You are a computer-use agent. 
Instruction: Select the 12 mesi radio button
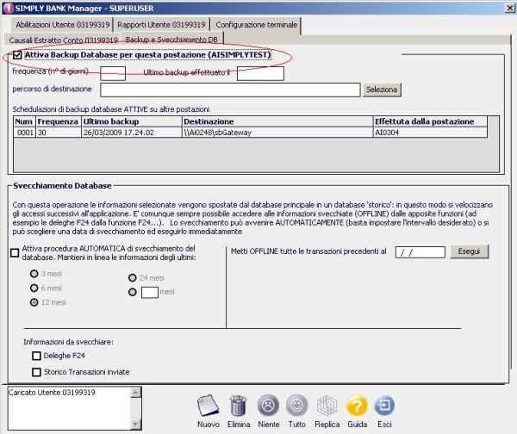click(x=34, y=302)
